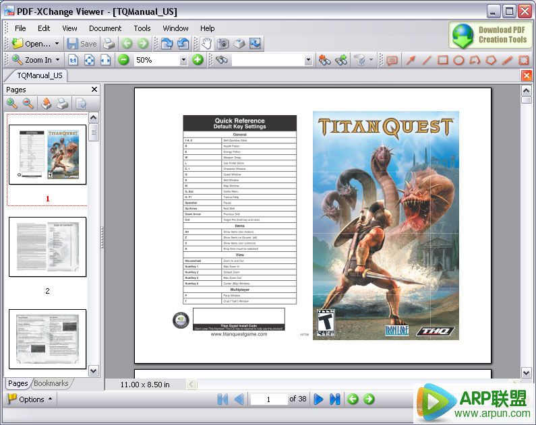Choose Fit Width view icon
536x425 pixels.
point(105,60)
